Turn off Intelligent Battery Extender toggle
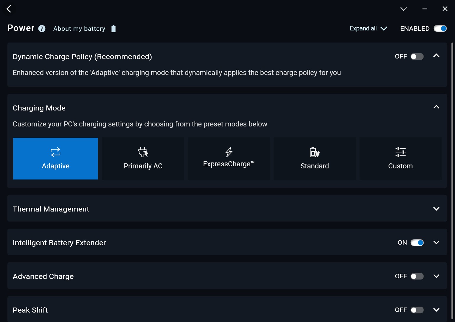The width and height of the screenshot is (455, 322). tap(417, 243)
